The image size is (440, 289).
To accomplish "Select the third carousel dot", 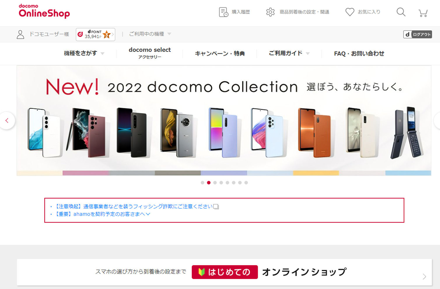I will (x=215, y=183).
